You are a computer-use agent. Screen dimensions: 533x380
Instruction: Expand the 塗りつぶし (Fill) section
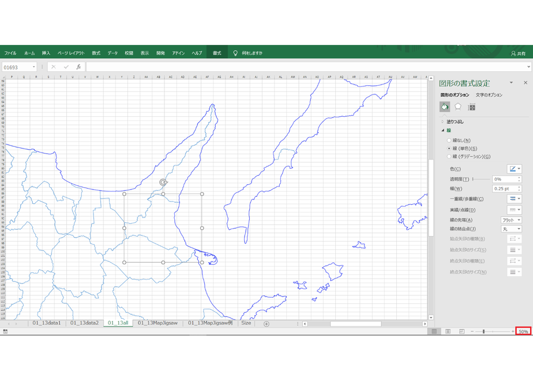point(442,121)
